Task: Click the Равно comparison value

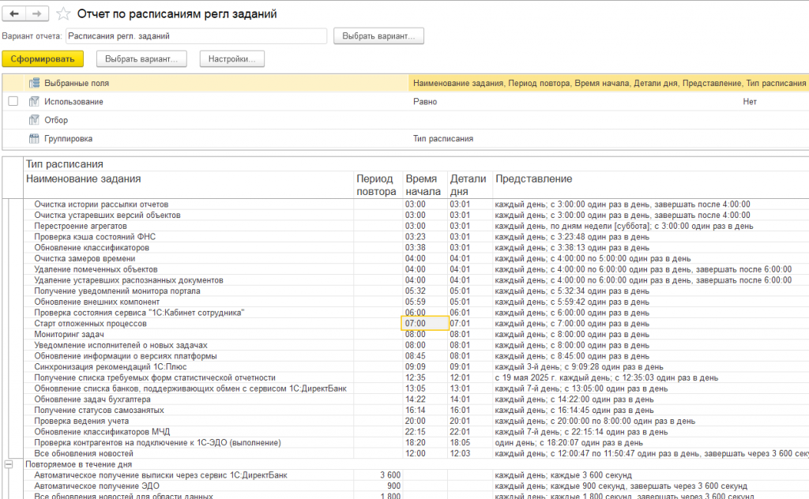Action: [425, 102]
